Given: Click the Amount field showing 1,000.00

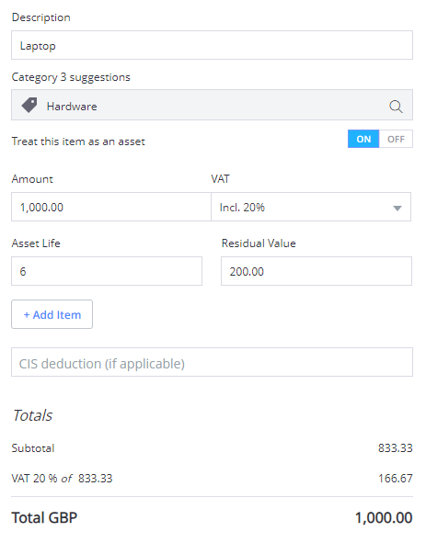Looking at the screenshot, I should pyautogui.click(x=111, y=207).
